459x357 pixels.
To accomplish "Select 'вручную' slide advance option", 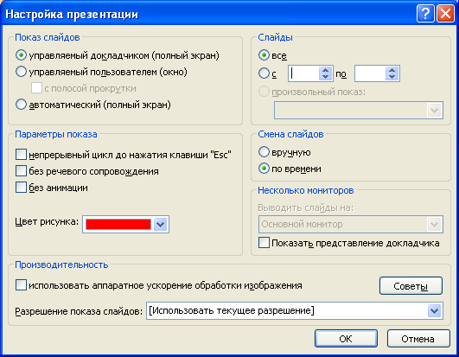I will point(264,152).
